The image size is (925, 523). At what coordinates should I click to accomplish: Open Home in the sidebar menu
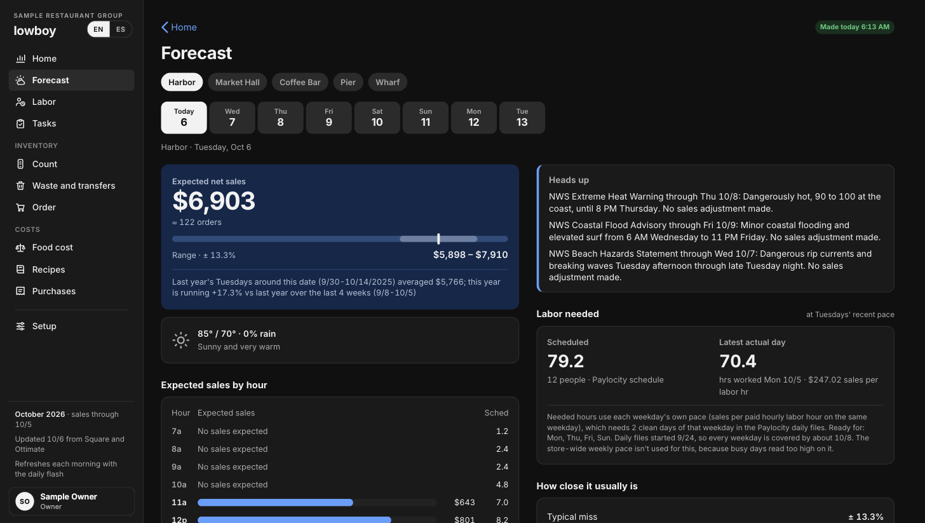(x=71, y=58)
